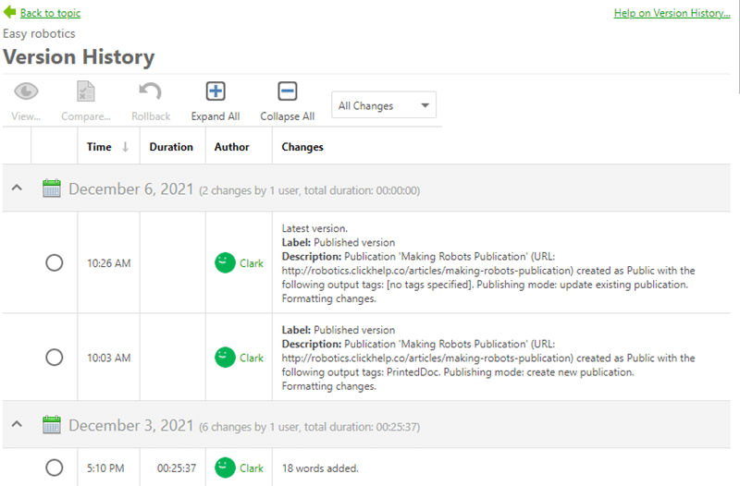Screen dimensions: 740x486
Task: Open the Back to topic link
Action: tap(50, 13)
